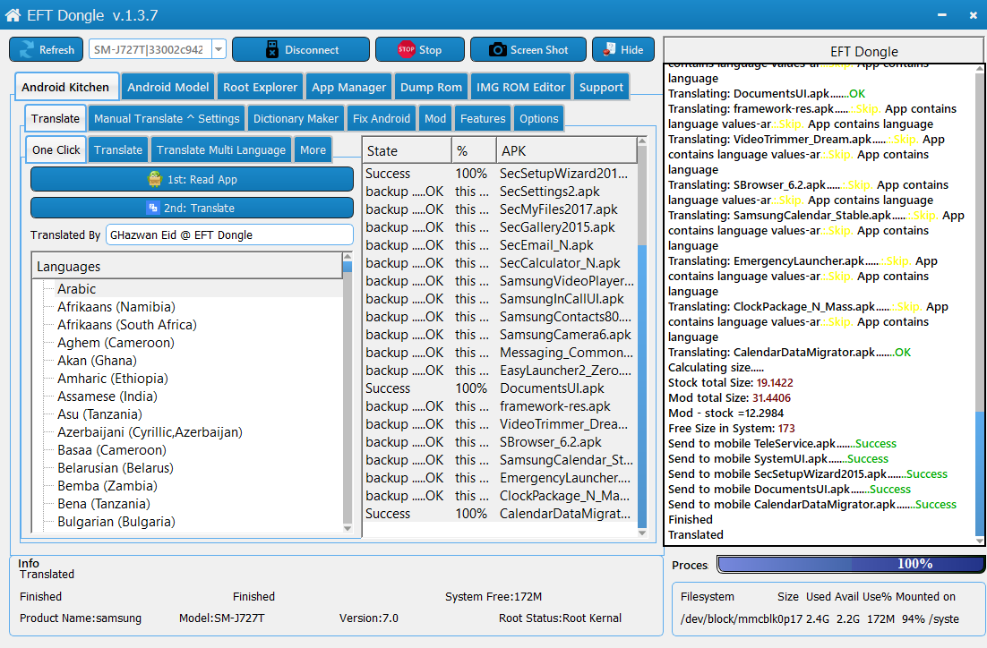Open Manual Translate Settings tab
987x648 pixels.
click(167, 118)
